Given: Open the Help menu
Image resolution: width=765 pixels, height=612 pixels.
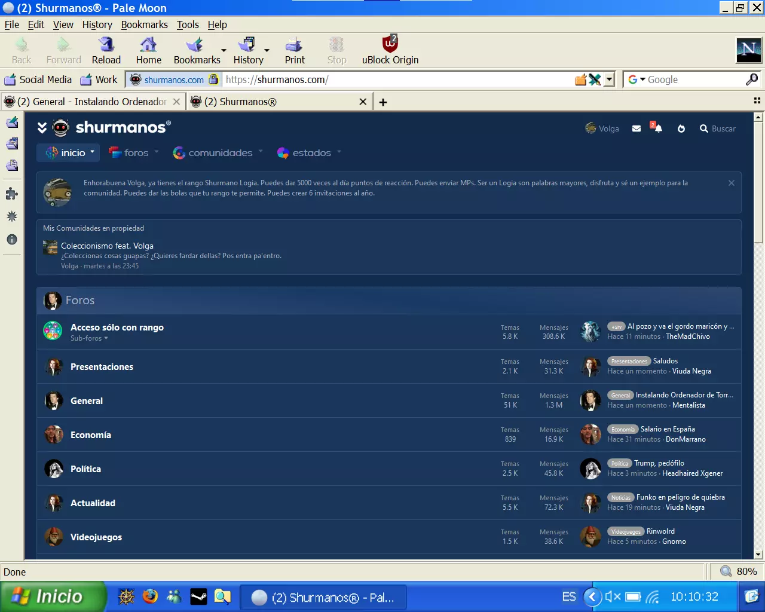Looking at the screenshot, I should [217, 25].
